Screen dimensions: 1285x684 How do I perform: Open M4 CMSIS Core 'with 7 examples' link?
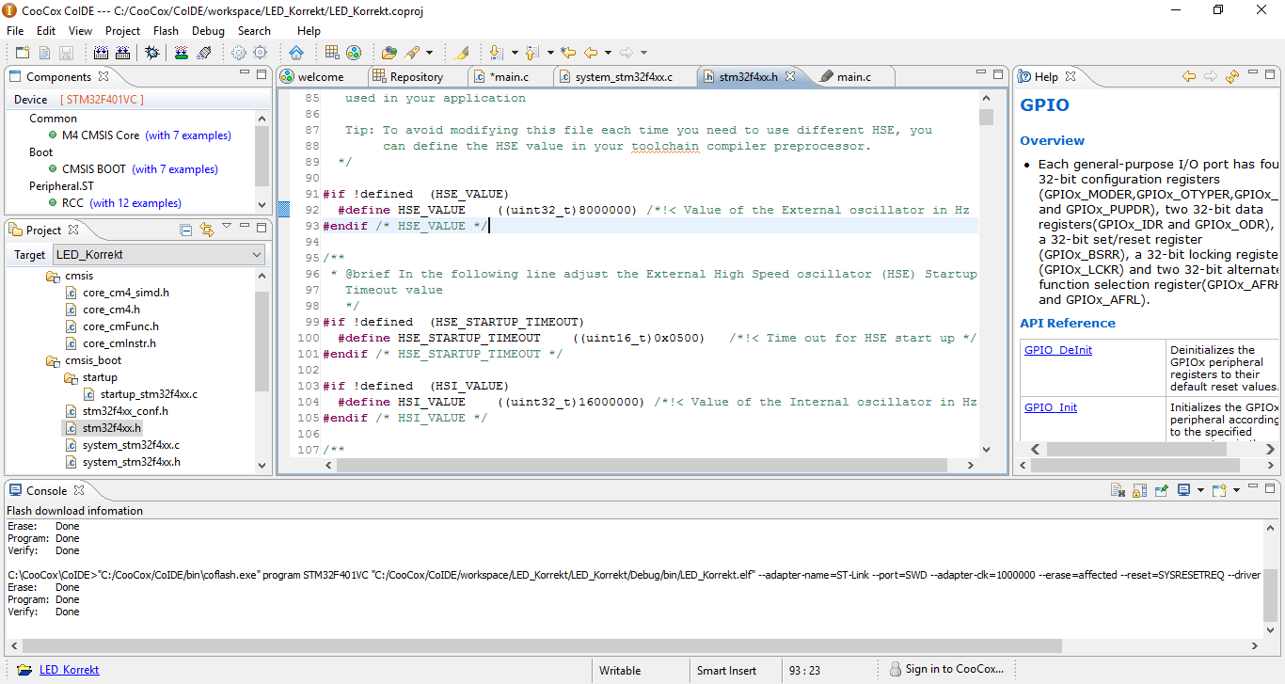[x=188, y=135]
